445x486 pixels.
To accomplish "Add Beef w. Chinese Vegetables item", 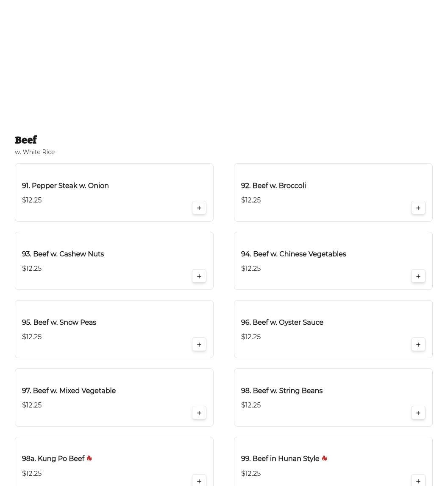I will 418,276.
